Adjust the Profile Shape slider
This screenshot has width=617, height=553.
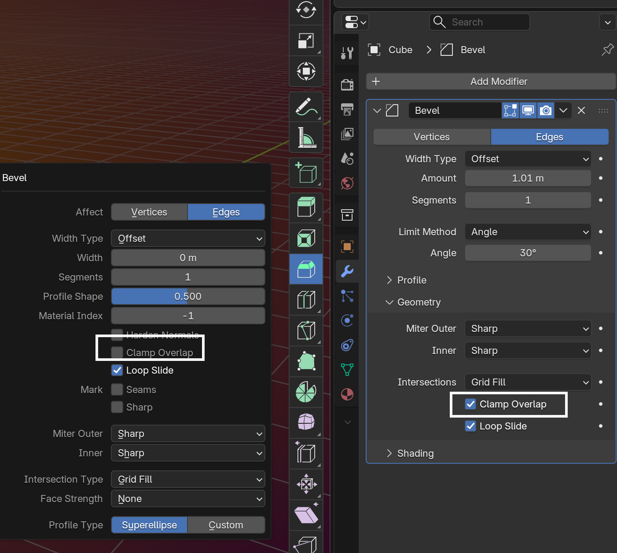coord(188,296)
